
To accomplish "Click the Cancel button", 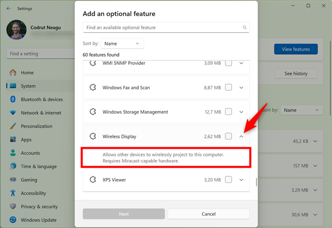I will click(209, 214).
